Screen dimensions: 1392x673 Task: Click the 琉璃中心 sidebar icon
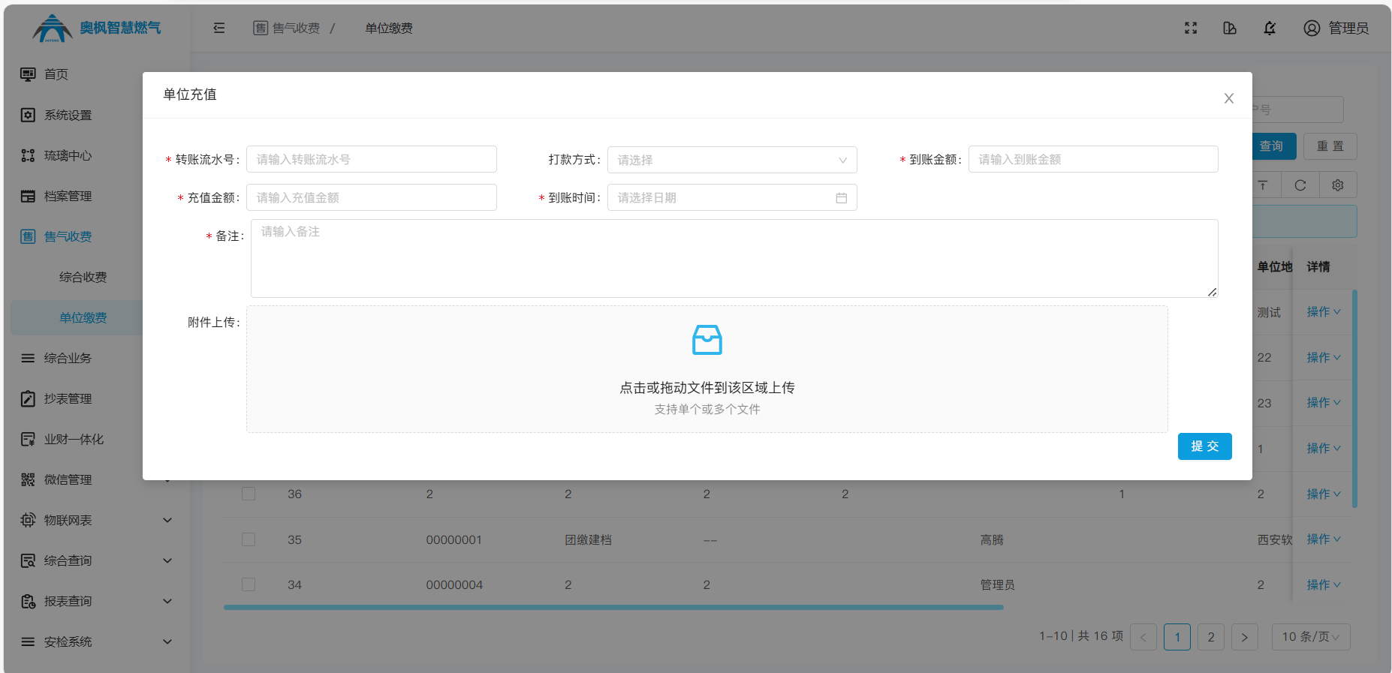[28, 155]
